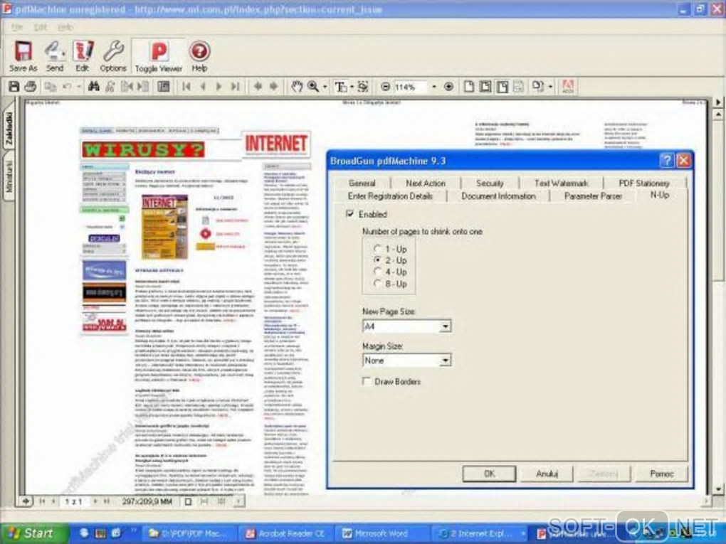Click the OK button

point(490,473)
